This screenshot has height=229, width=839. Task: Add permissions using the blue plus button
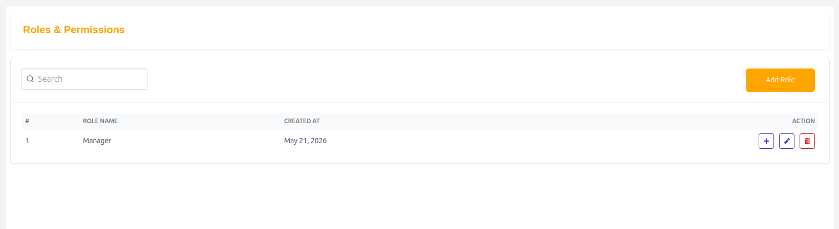766,141
